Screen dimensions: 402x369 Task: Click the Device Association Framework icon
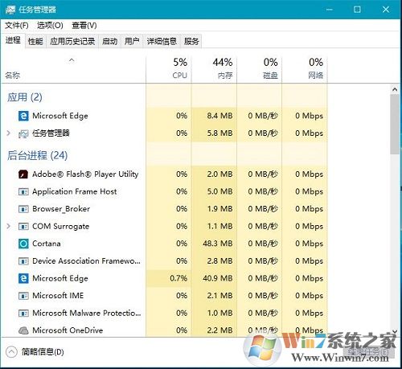coord(23,261)
